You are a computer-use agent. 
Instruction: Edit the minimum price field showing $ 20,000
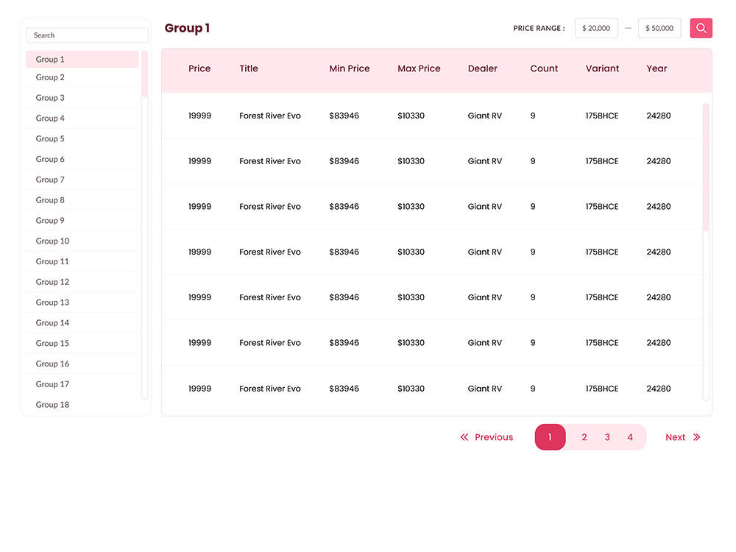[596, 28]
